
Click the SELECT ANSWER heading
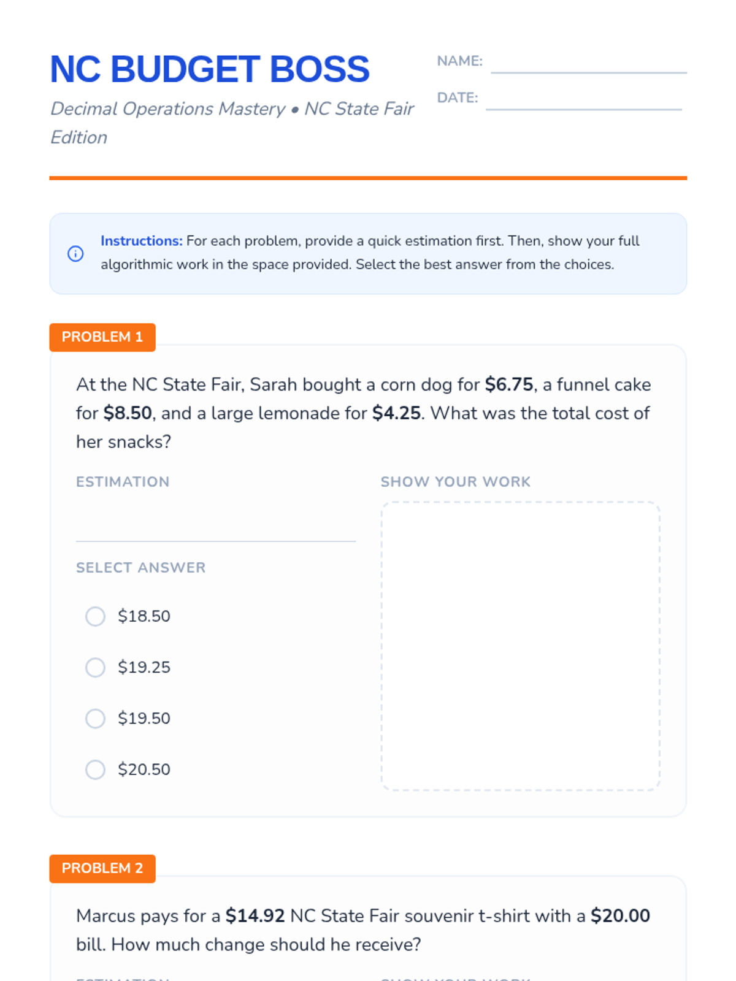(x=140, y=568)
